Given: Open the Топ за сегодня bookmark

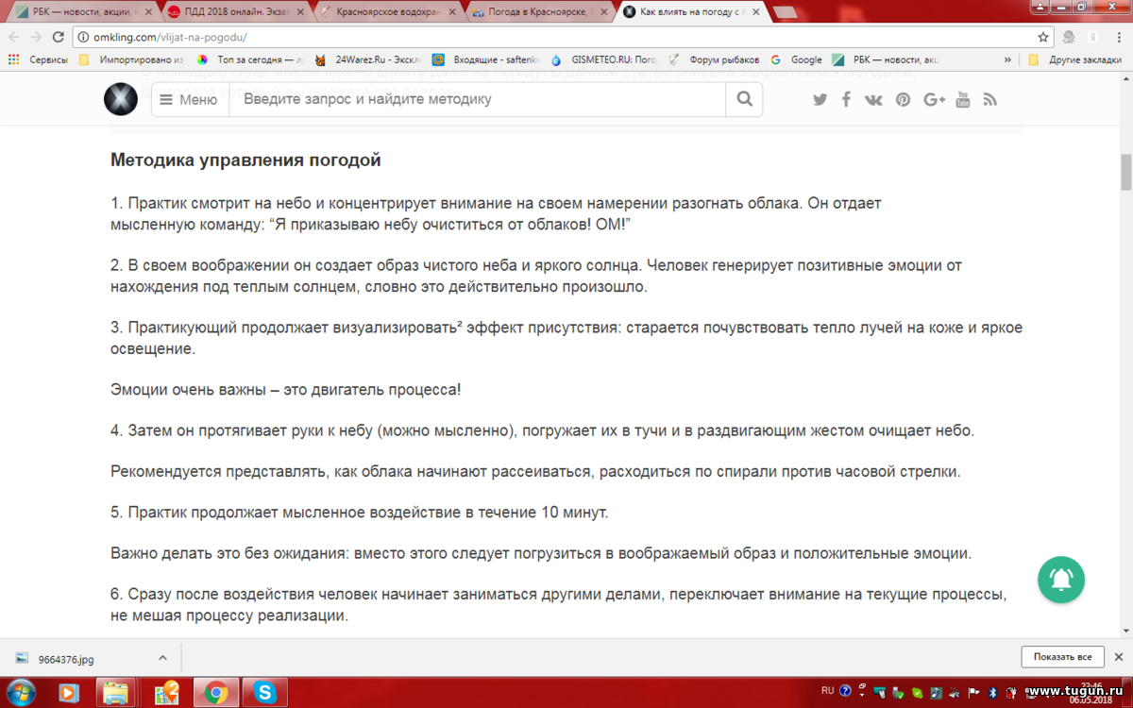Looking at the screenshot, I should click(250, 59).
